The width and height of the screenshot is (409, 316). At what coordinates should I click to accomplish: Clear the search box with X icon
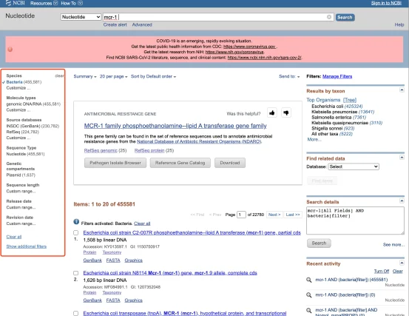[x=329, y=17]
